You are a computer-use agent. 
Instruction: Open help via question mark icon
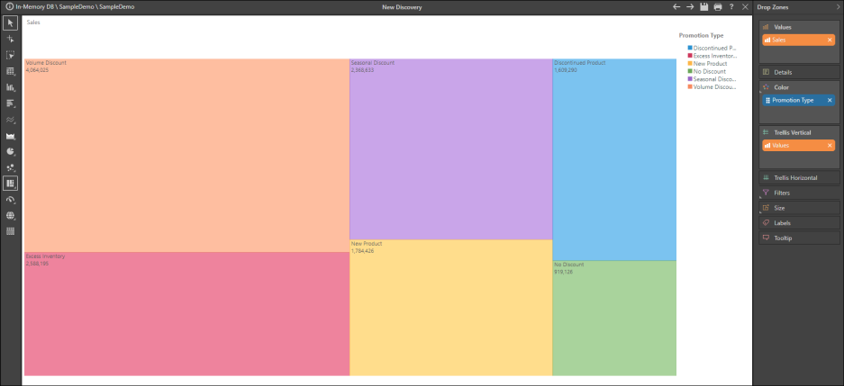731,7
